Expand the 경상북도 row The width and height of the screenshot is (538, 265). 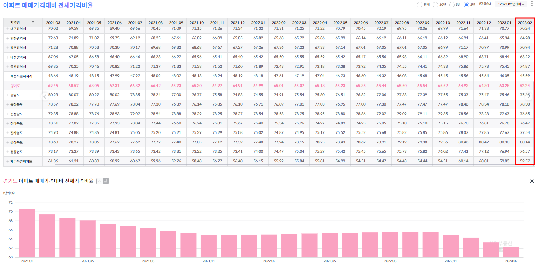pos(8,142)
